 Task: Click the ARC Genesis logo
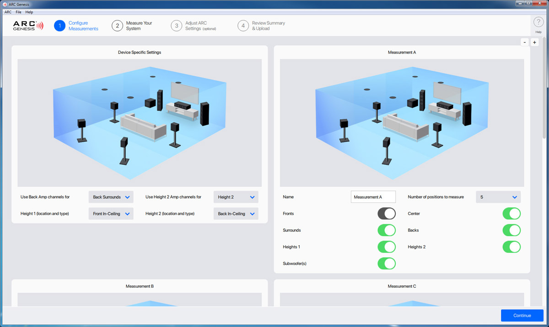coord(28,26)
